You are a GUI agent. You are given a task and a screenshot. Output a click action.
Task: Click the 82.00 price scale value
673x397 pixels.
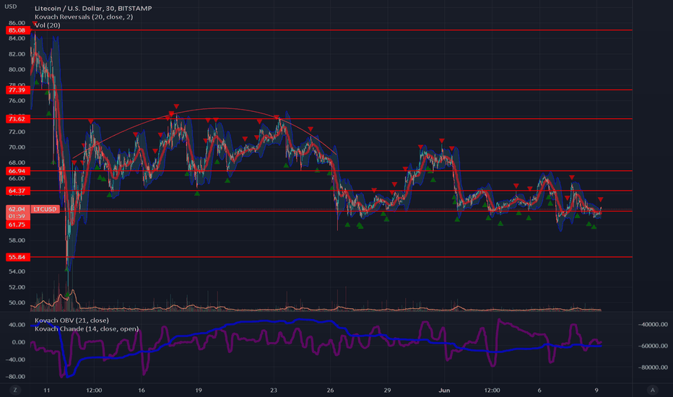(x=17, y=54)
